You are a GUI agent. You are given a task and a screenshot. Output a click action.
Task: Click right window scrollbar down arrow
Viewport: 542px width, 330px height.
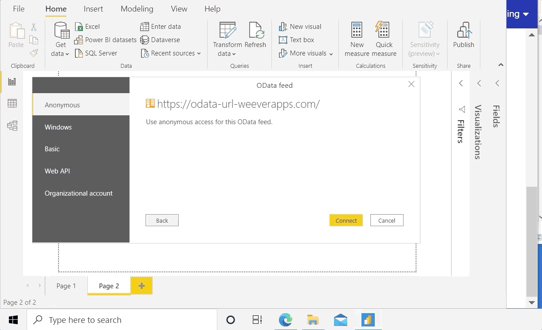[532, 302]
